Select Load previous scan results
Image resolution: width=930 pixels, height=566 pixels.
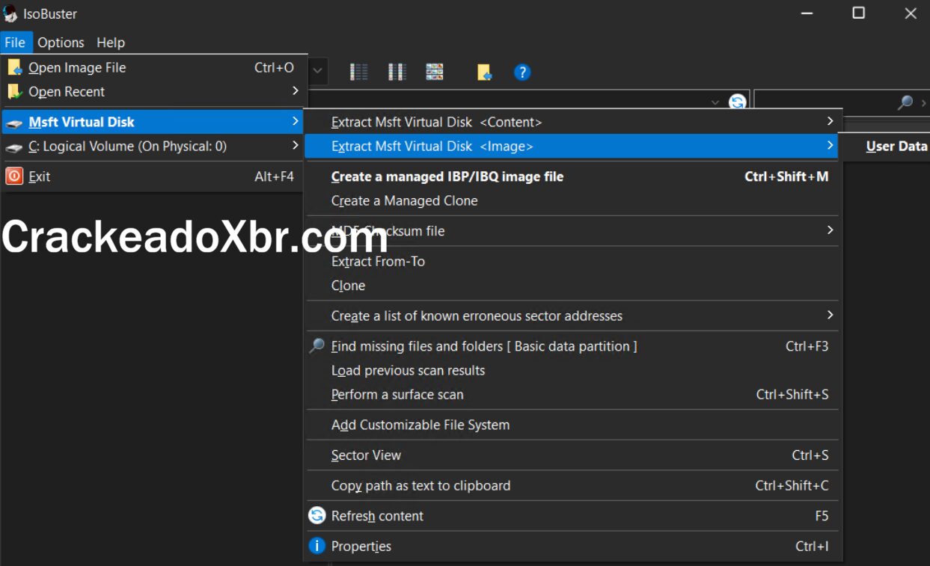coord(572,370)
